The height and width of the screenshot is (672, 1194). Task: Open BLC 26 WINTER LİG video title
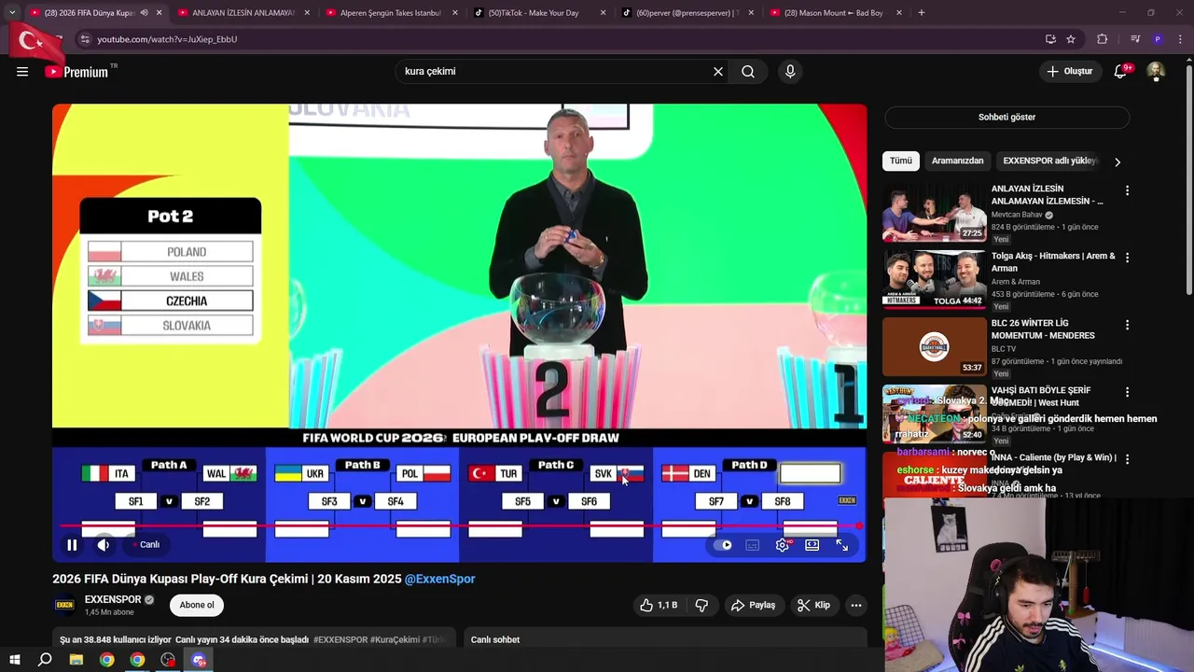pyautogui.click(x=1043, y=329)
